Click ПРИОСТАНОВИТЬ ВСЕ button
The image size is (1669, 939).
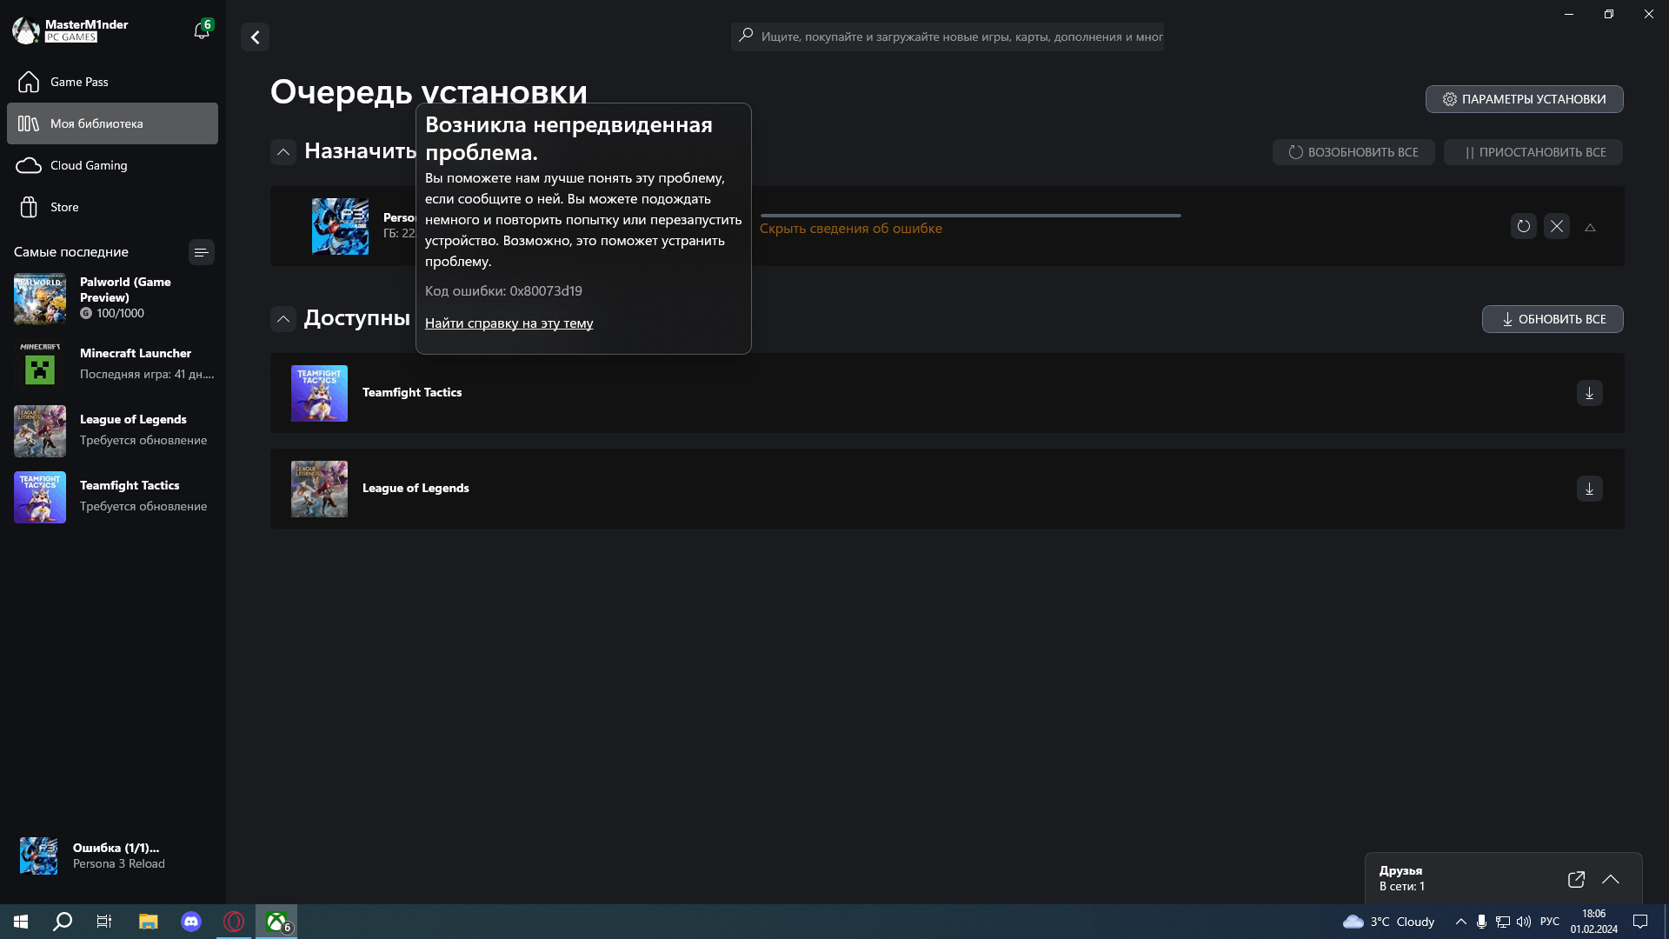(x=1533, y=152)
